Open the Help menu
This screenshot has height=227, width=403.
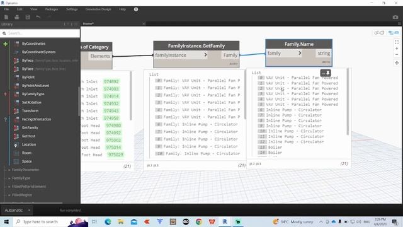pos(122,9)
